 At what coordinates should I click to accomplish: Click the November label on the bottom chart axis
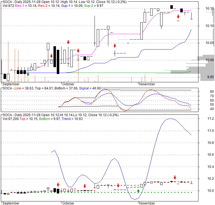[x=147, y=203]
